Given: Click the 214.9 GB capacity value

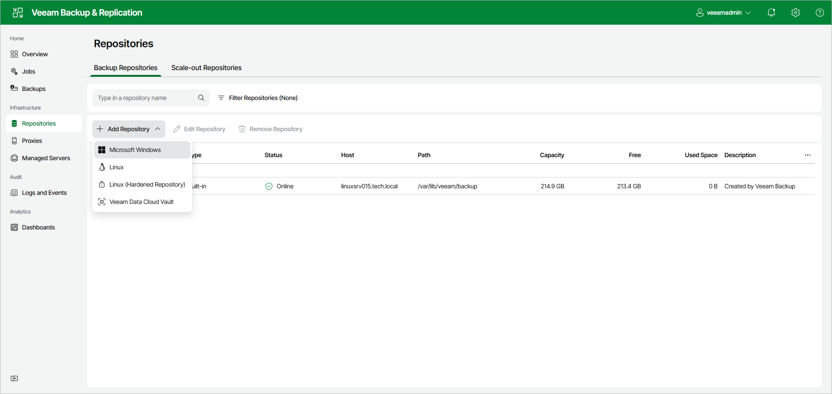Looking at the screenshot, I should (552, 186).
